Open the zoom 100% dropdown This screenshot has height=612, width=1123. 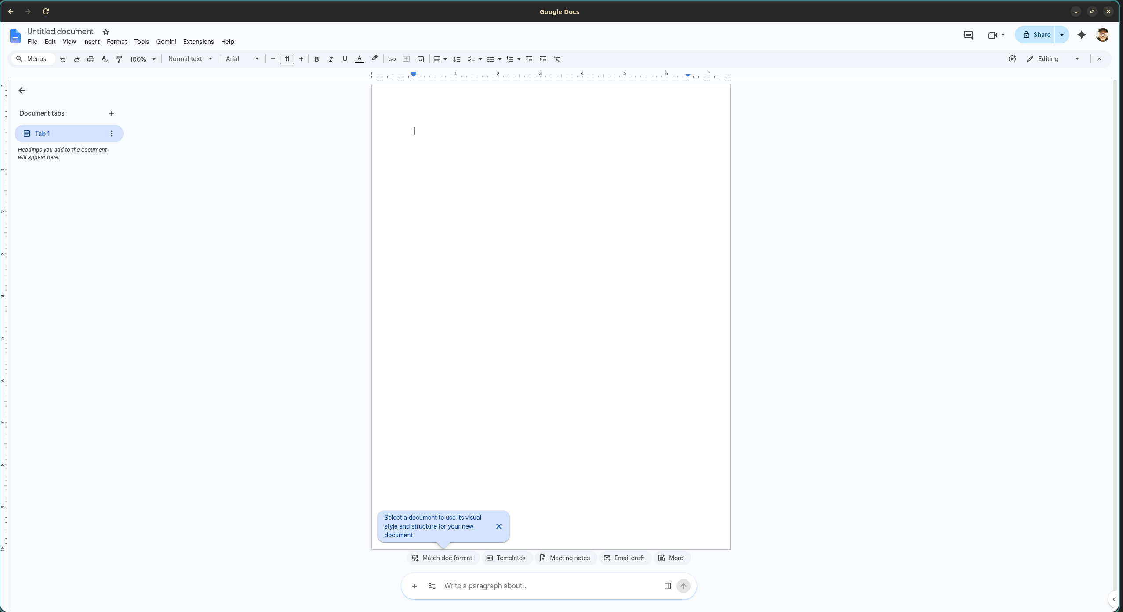click(142, 59)
